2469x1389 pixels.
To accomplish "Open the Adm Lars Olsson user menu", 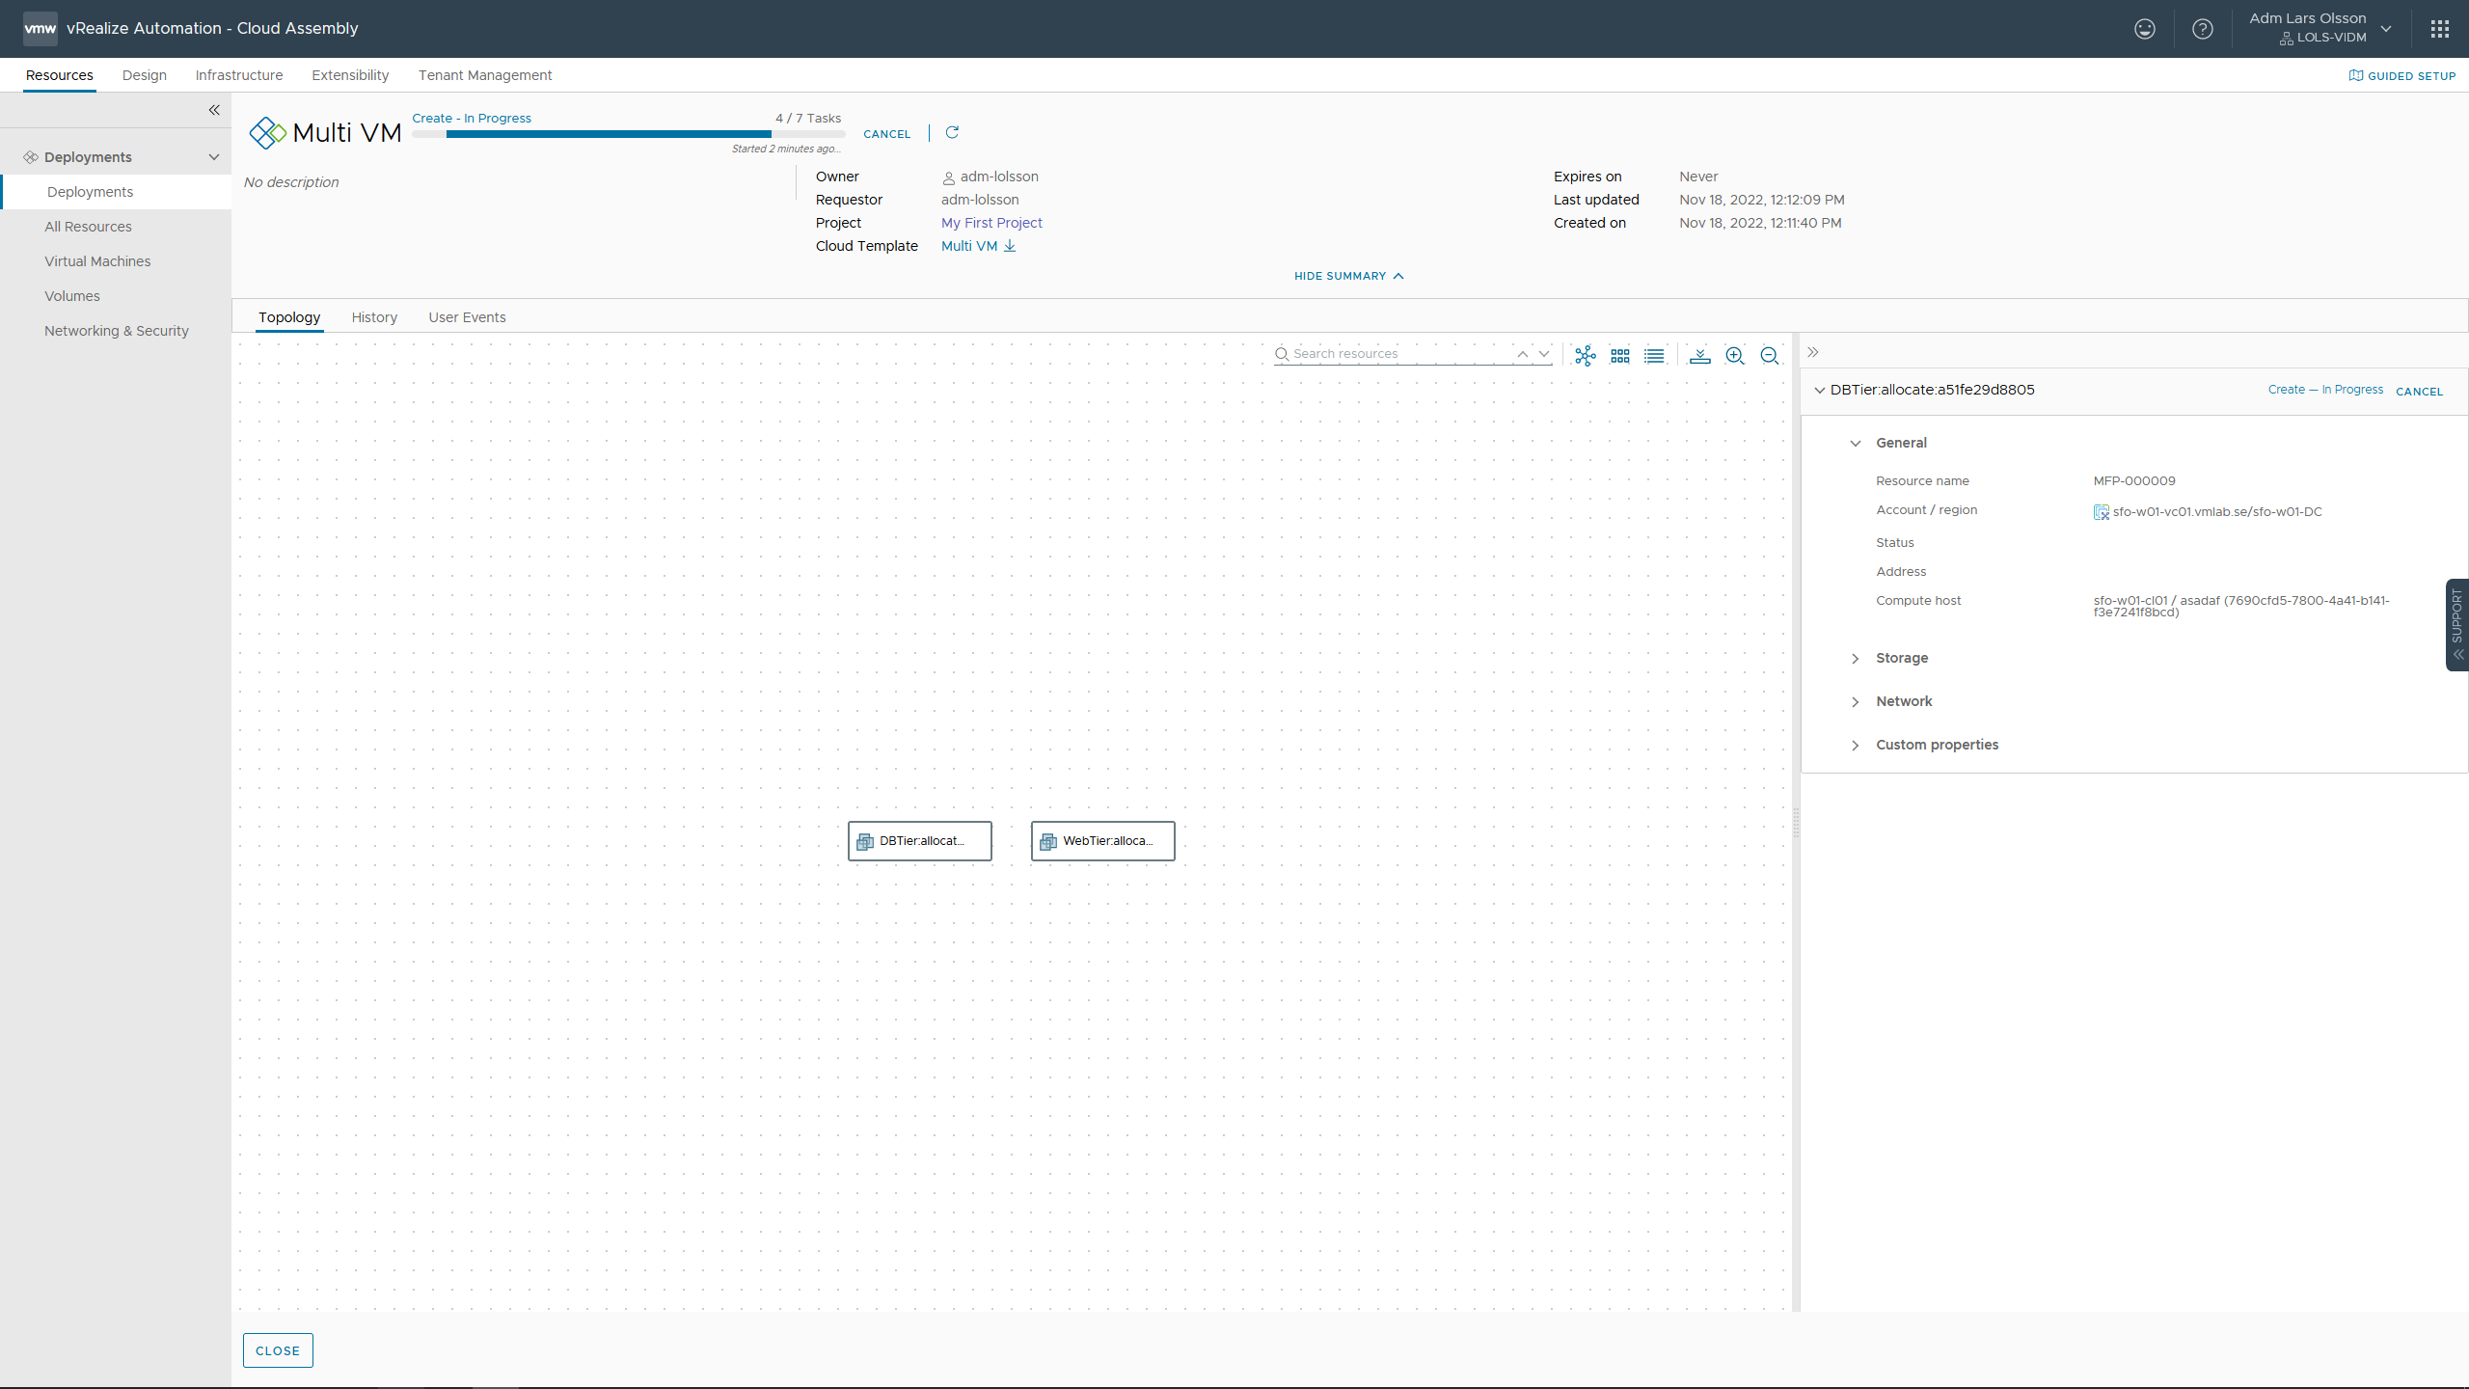I will [2321, 28].
